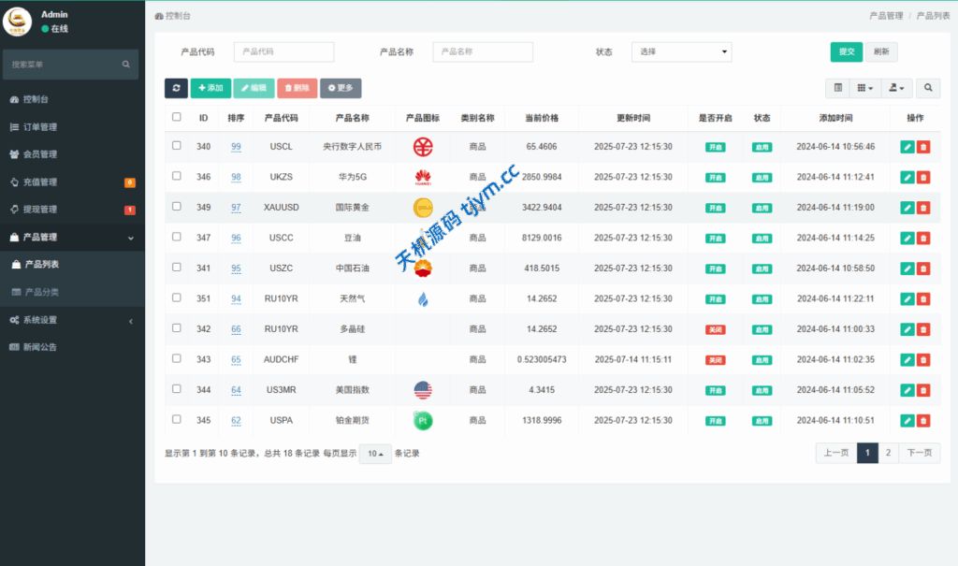Image resolution: width=958 pixels, height=566 pixels.
Task: Open the 状态 status dropdown
Action: pos(681,51)
